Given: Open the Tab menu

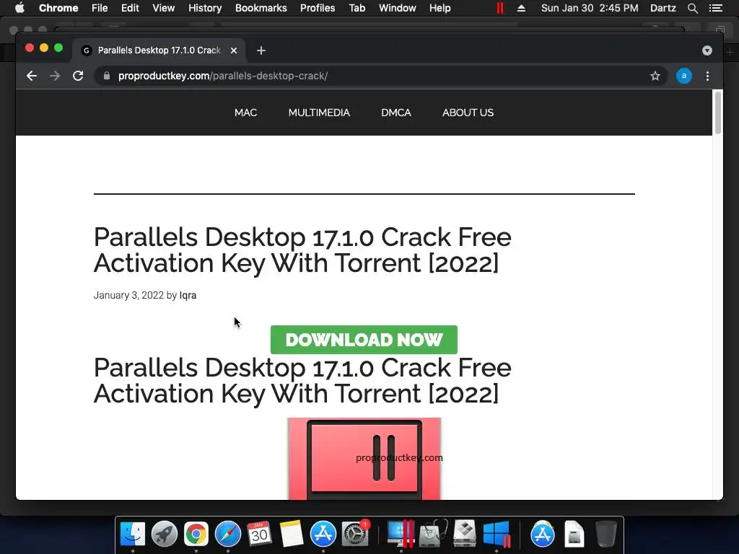Looking at the screenshot, I should (357, 8).
